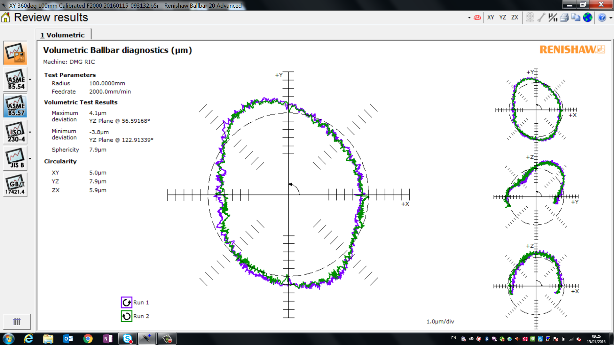This screenshot has width=614, height=345.
Task: Open settings via the wrench icon
Action: coord(541,18)
